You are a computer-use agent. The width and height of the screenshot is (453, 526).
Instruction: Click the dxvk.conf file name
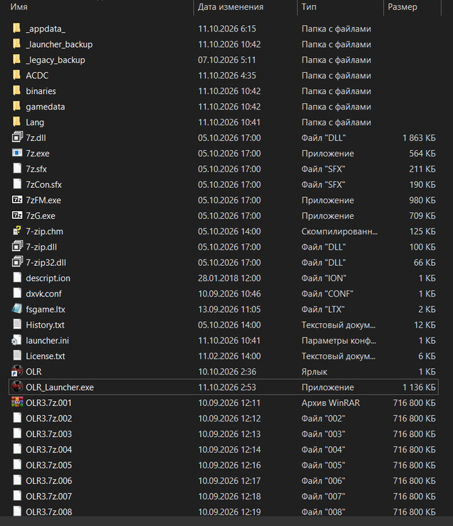point(44,294)
